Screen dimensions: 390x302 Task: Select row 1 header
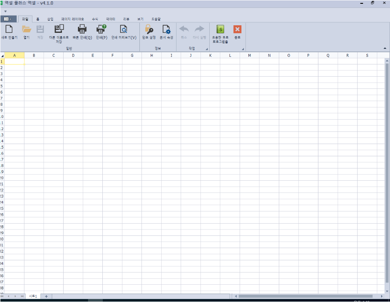tap(2, 61)
